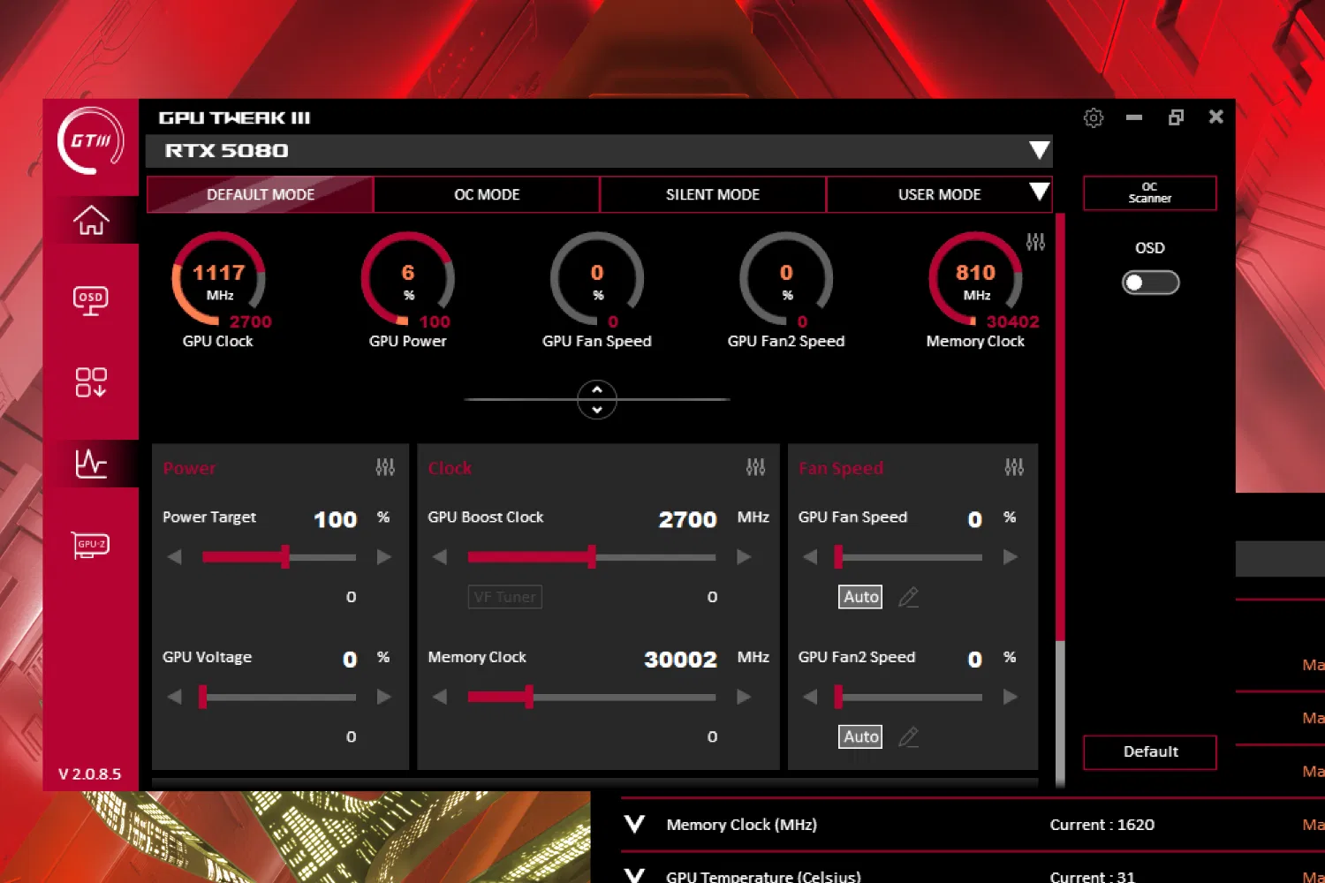Switch to OC Mode
The width and height of the screenshot is (1325, 883).
click(487, 194)
